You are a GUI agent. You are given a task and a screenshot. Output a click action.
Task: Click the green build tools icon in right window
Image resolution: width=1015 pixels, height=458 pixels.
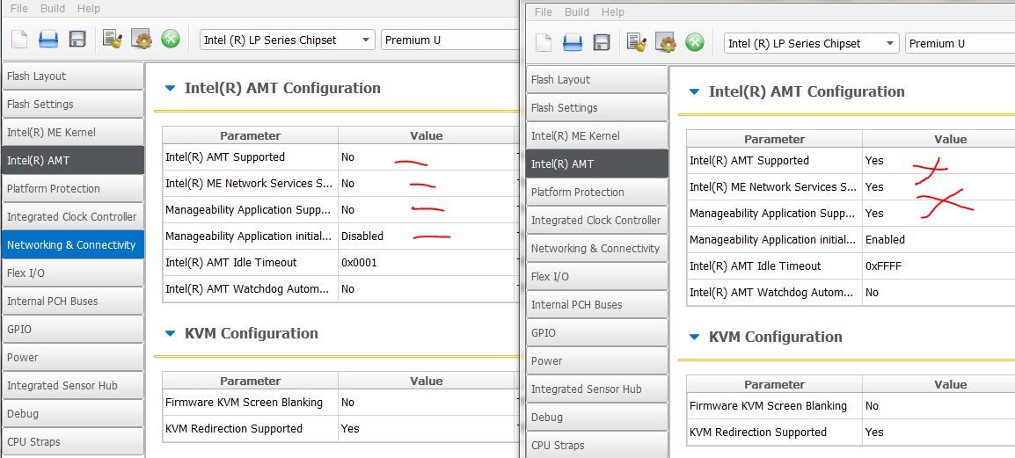tap(695, 43)
